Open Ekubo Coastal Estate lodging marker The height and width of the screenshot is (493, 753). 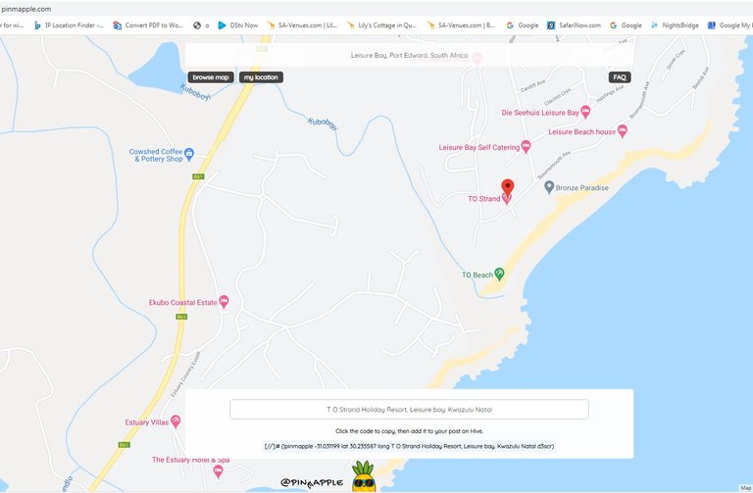(x=224, y=302)
